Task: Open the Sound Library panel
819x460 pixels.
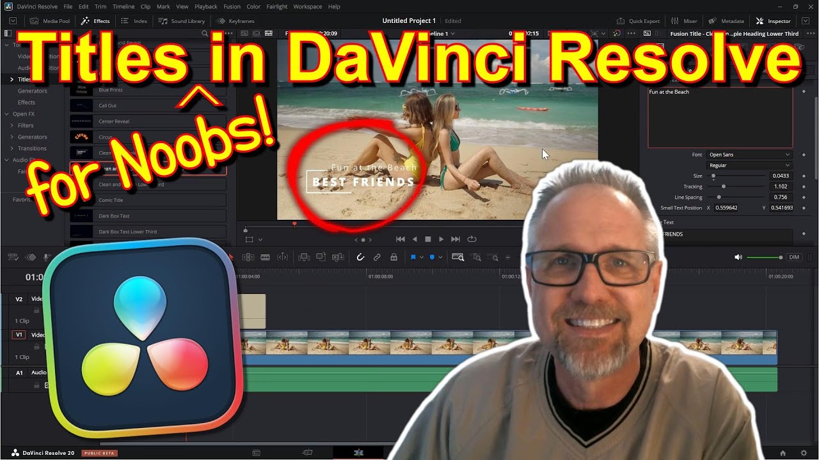Action: 182,21
